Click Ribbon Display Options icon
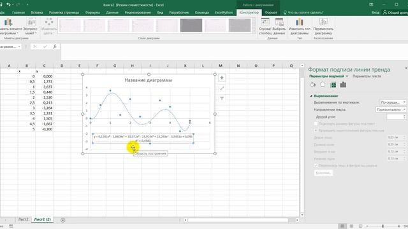408x229 pixels. point(371,4)
